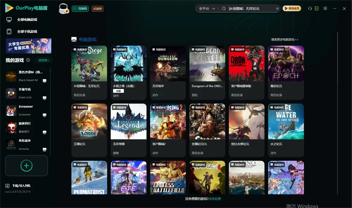Select 最后纪元 Last Epoch card

coord(286,73)
